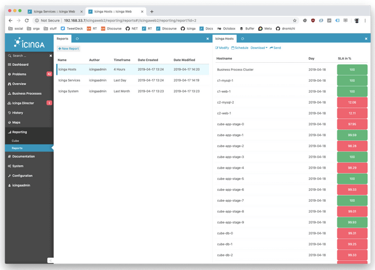Click the green 99.59 SLA for cube-app-stage-1

(x=352, y=135)
